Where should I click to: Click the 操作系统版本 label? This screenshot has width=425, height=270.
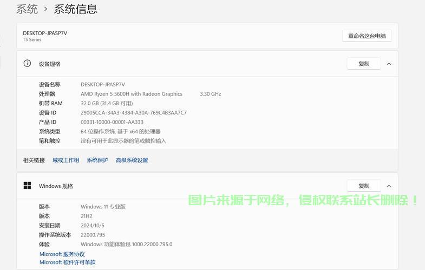pyautogui.click(x=55, y=235)
